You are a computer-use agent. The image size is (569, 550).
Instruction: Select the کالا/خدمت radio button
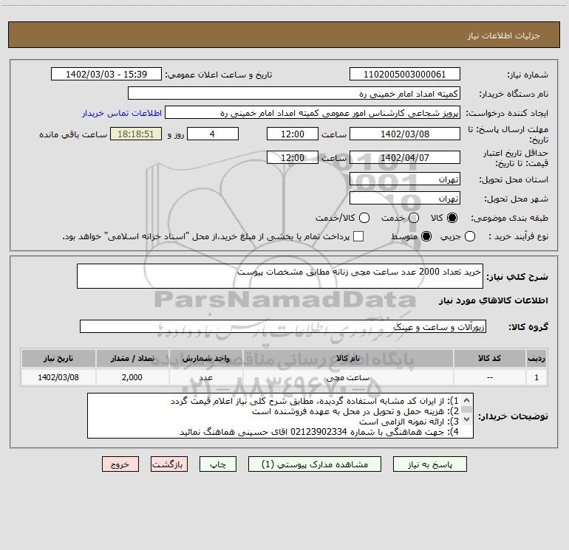click(x=364, y=218)
